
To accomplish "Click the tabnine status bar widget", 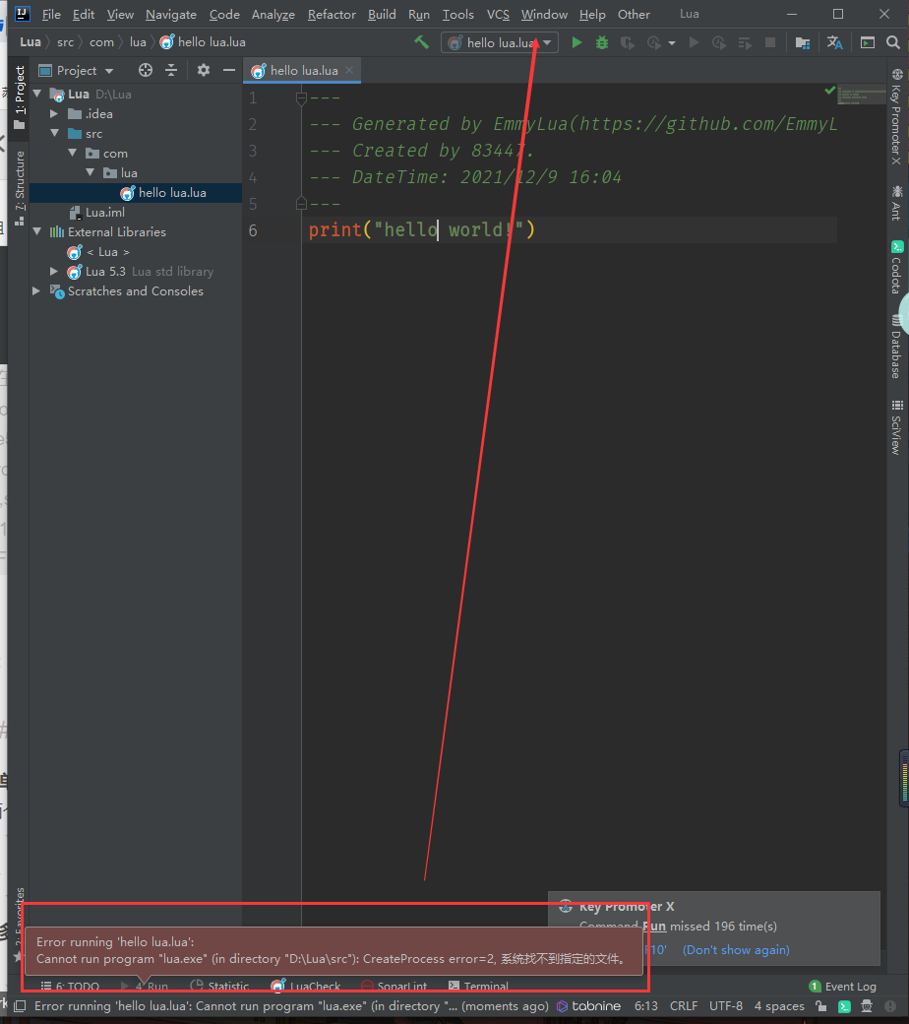I will [x=588, y=1005].
